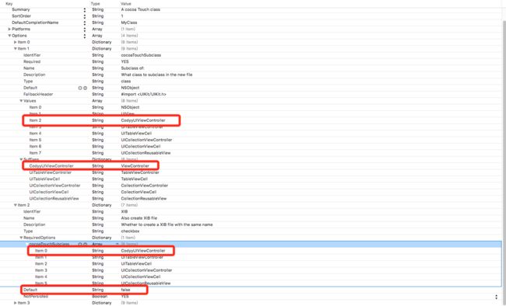
Task: Select the NotPersisted key
Action: pos(36,297)
